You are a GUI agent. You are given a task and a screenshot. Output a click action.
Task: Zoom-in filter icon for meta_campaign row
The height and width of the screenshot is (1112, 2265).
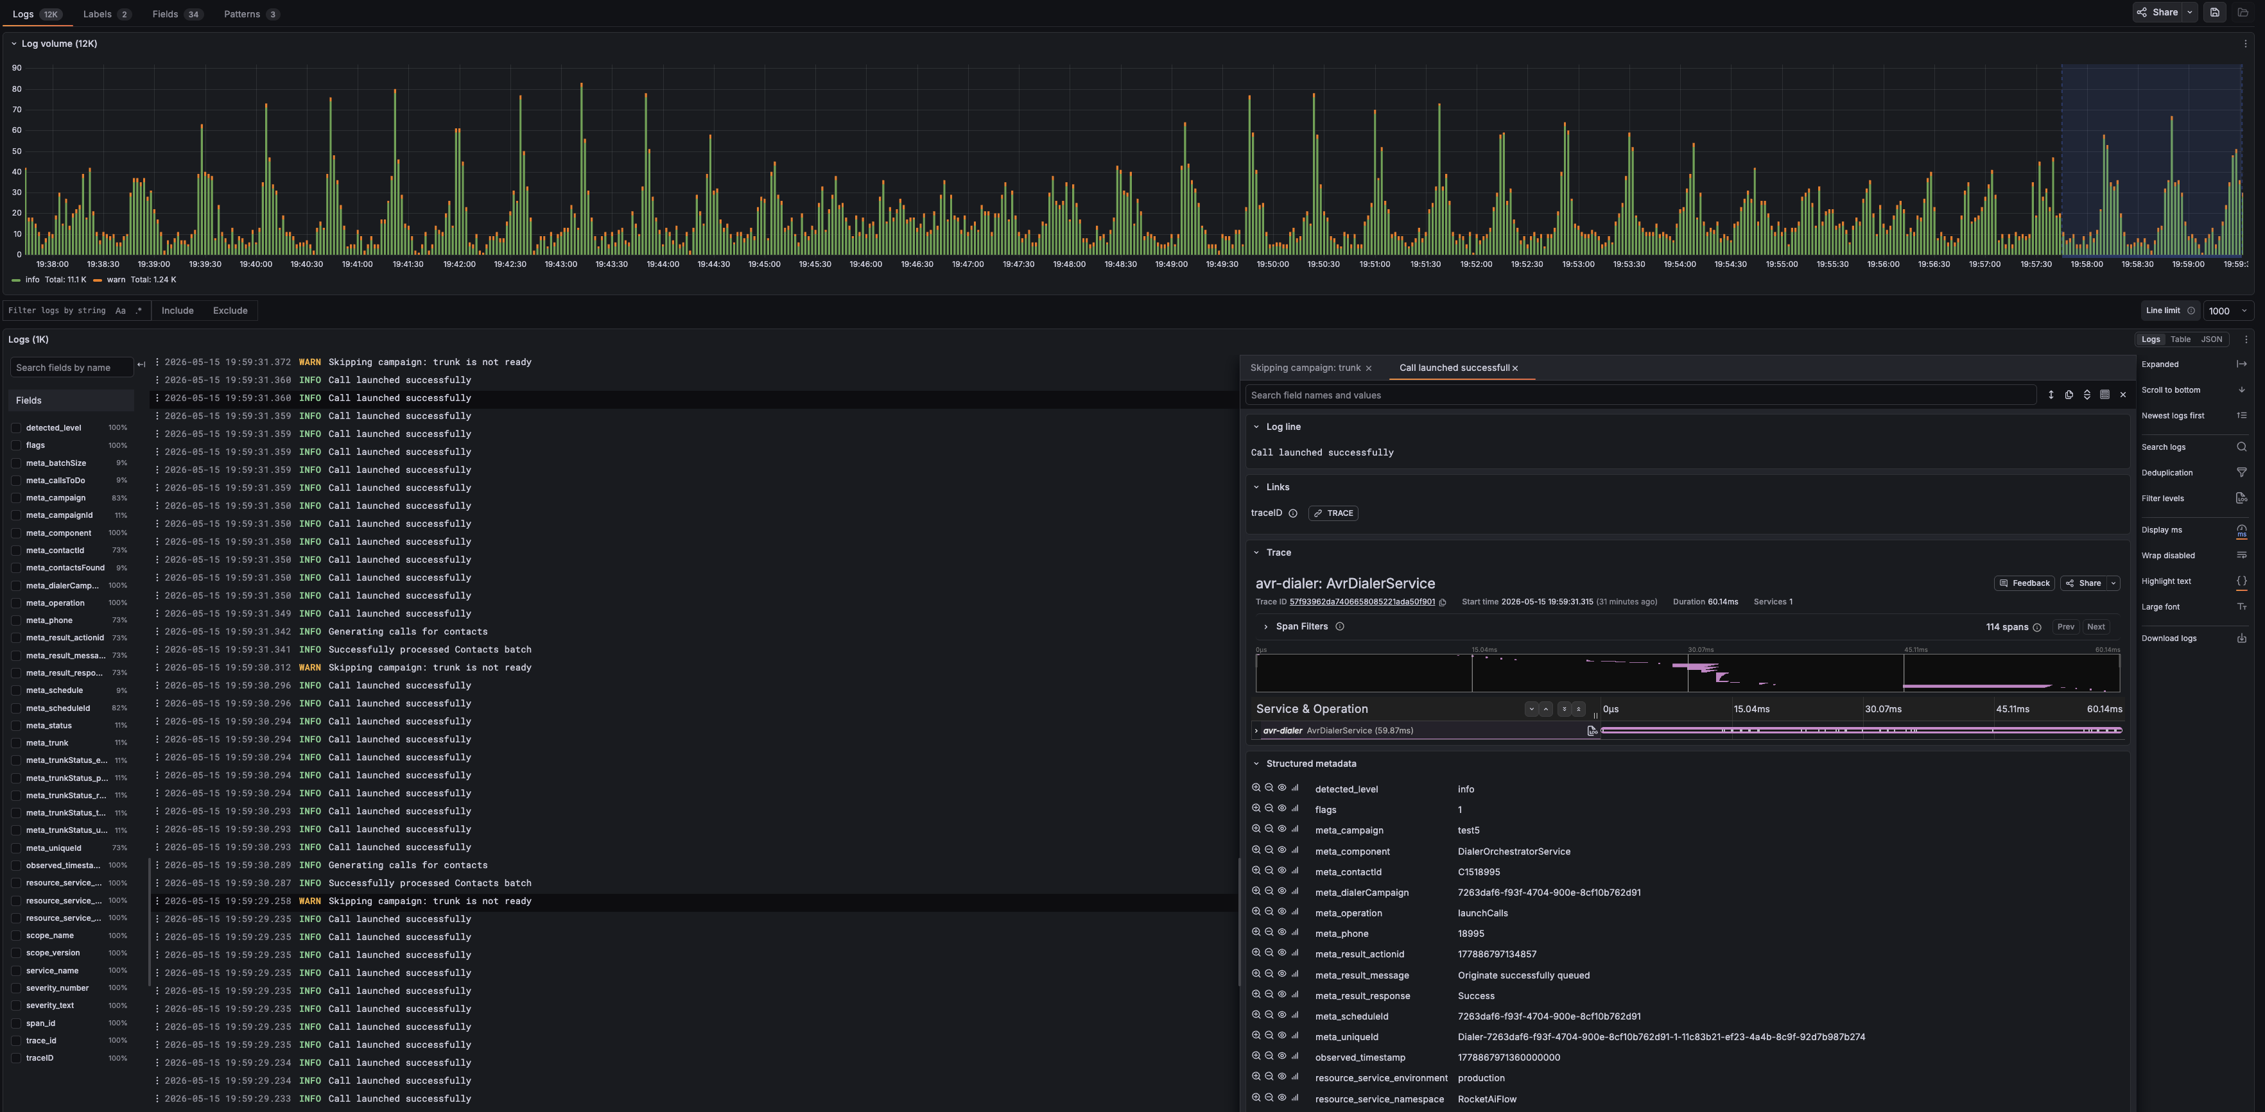[x=1256, y=829]
